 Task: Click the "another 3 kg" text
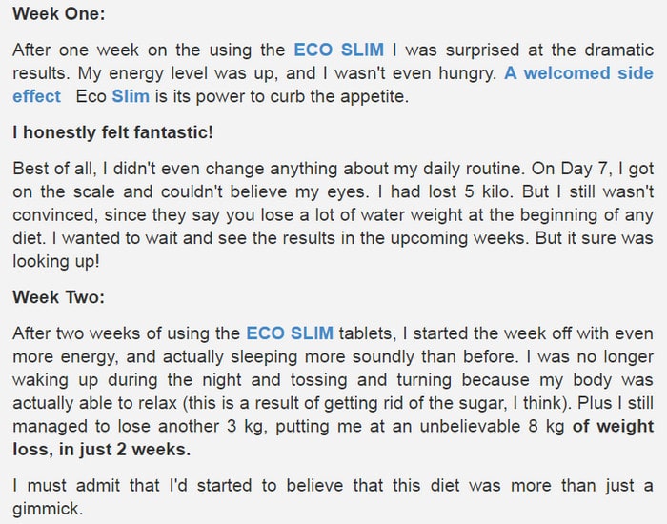(x=212, y=426)
